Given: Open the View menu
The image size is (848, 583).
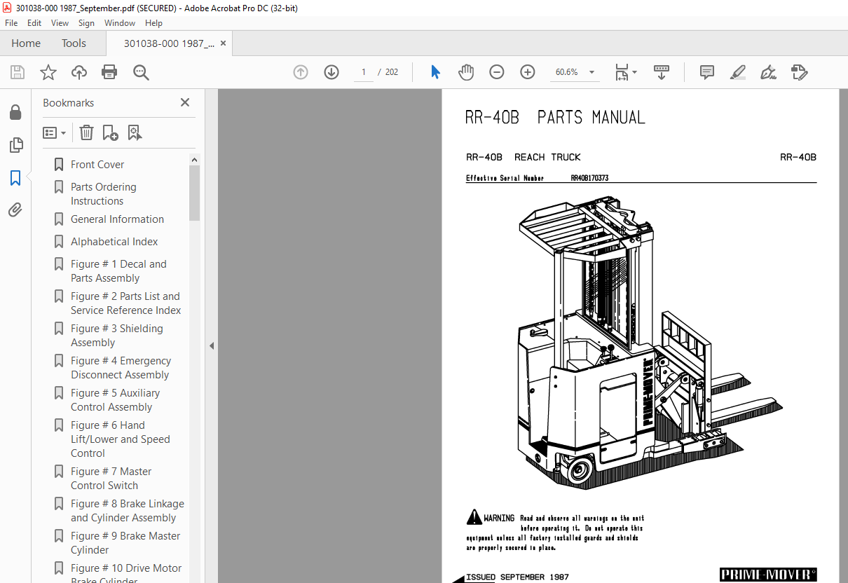Looking at the screenshot, I should tap(60, 23).
